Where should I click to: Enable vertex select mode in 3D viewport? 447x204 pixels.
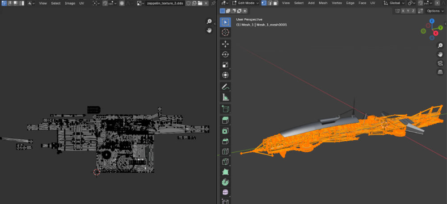(x=264, y=3)
